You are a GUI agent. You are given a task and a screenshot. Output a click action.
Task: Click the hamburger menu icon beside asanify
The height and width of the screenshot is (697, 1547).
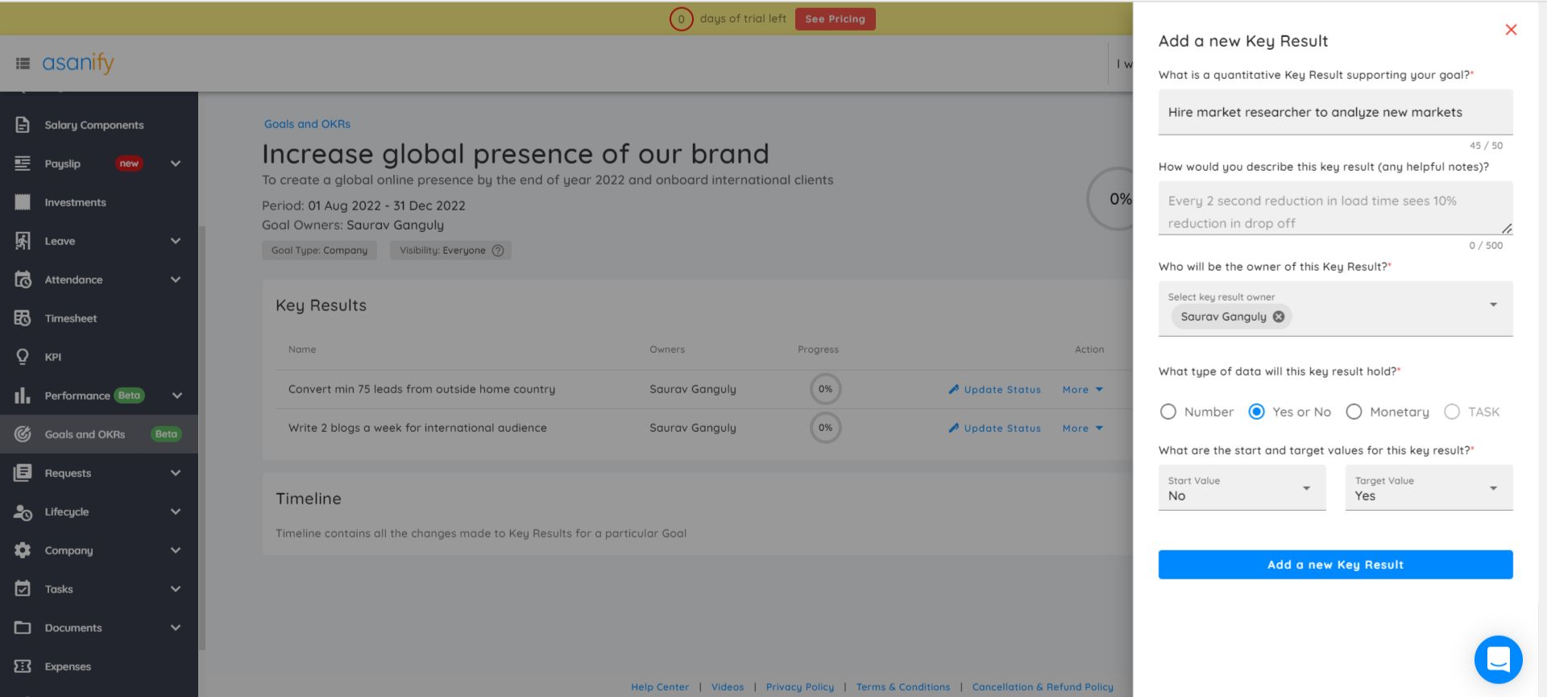pyautogui.click(x=23, y=63)
